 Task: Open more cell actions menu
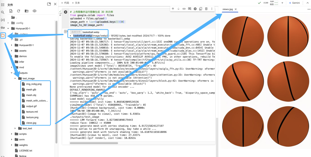pyautogui.click(x=212, y=9)
